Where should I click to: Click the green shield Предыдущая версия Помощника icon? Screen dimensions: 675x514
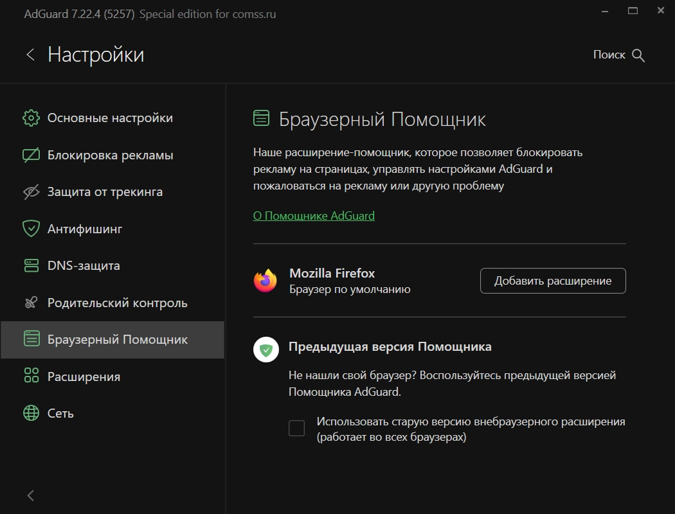pyautogui.click(x=265, y=350)
